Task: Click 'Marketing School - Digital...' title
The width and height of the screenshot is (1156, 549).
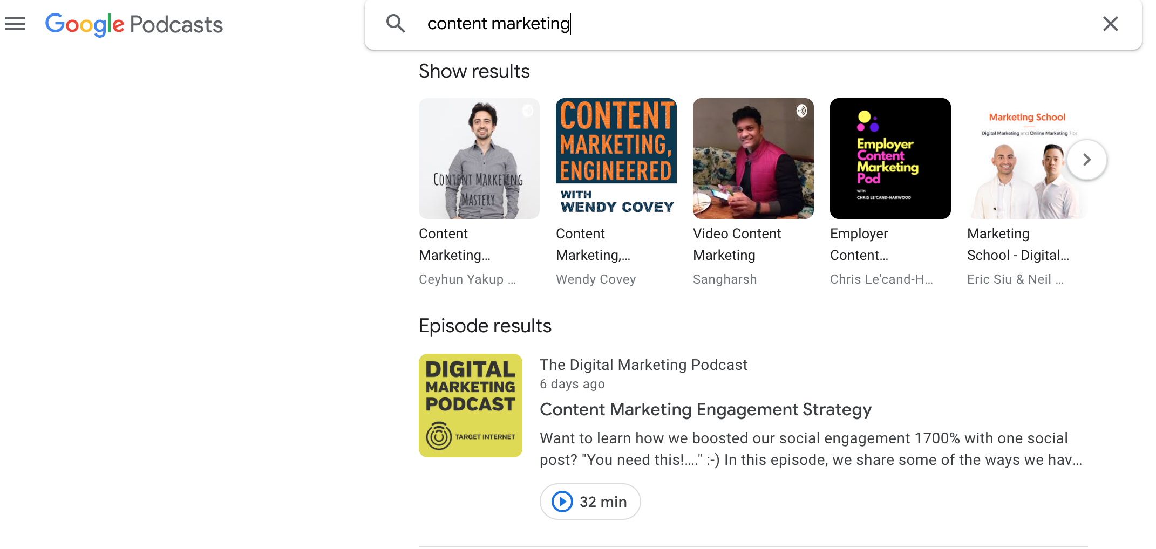Action: [x=1018, y=244]
